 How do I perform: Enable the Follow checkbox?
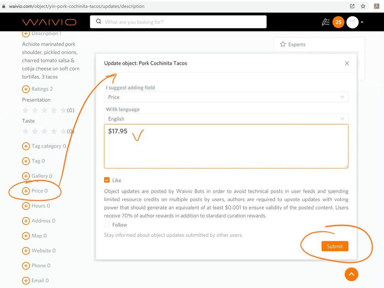point(107,225)
